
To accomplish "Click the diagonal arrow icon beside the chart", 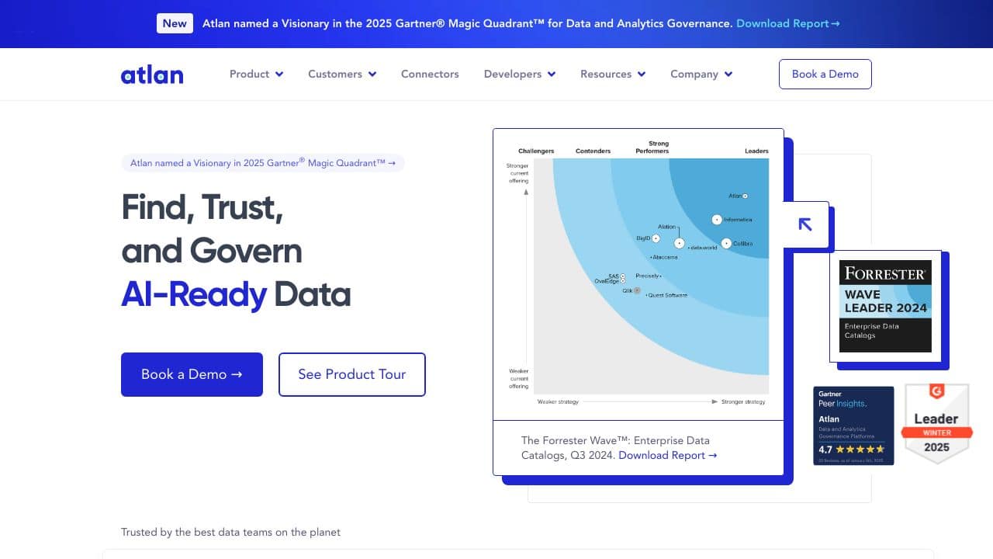I will pos(805,224).
